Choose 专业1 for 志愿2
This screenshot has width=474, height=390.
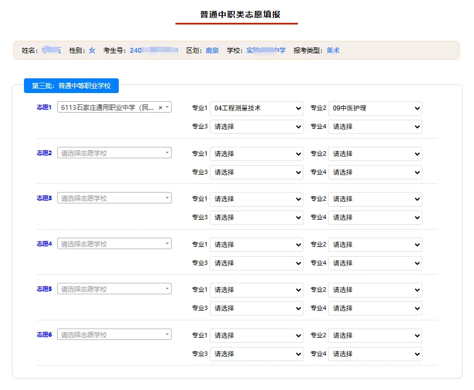click(x=257, y=154)
